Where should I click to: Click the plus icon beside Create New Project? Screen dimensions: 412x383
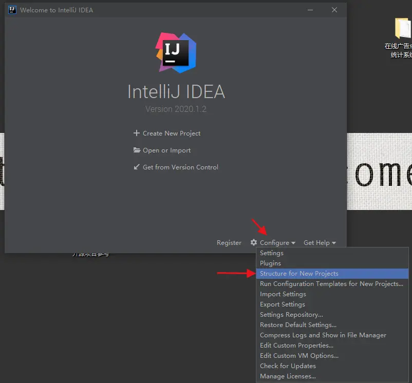136,133
